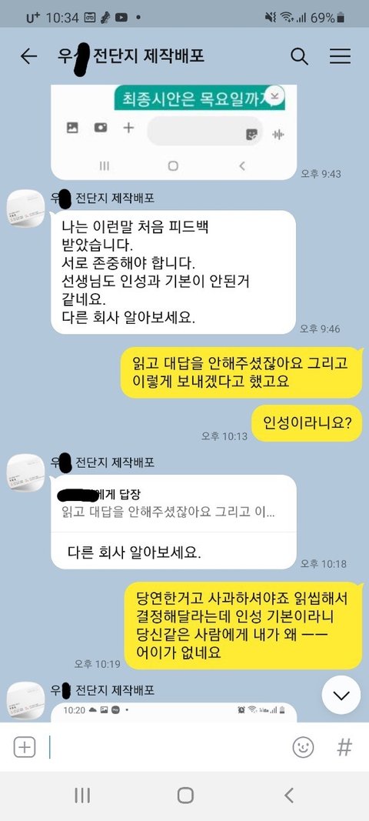
Task: Open the partially visible screenshot at the bottom
Action: (x=174, y=713)
